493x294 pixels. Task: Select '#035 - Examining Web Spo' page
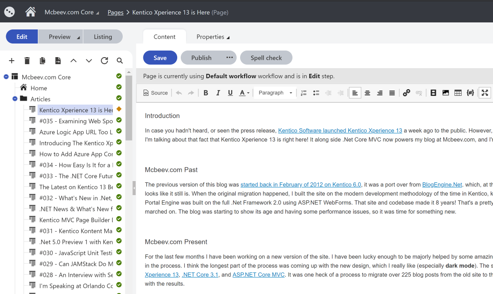(x=76, y=121)
